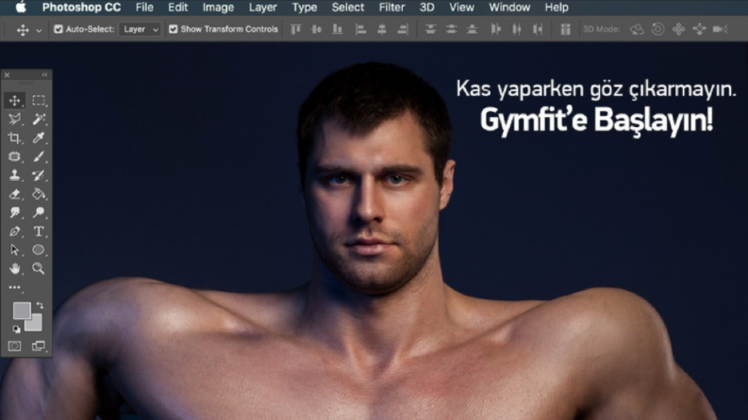Align vertical centers
The width and height of the screenshot is (748, 420).
click(316, 29)
